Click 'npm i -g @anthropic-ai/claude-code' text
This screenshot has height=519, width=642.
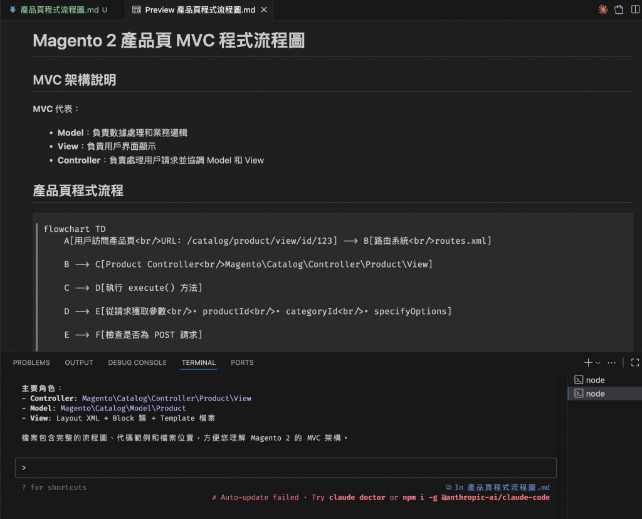coord(476,497)
